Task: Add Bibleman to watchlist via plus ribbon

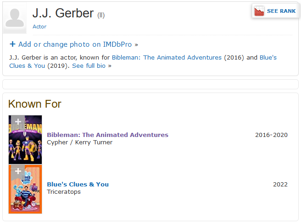Action: pyautogui.click(x=17, y=122)
